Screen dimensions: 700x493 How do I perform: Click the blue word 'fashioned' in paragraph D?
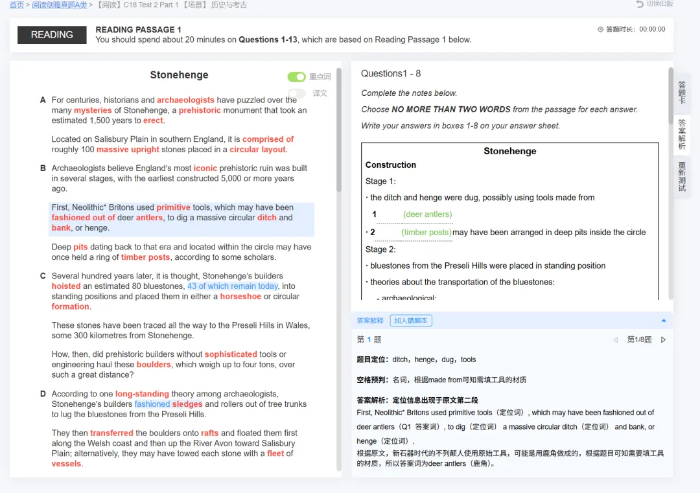click(152, 404)
